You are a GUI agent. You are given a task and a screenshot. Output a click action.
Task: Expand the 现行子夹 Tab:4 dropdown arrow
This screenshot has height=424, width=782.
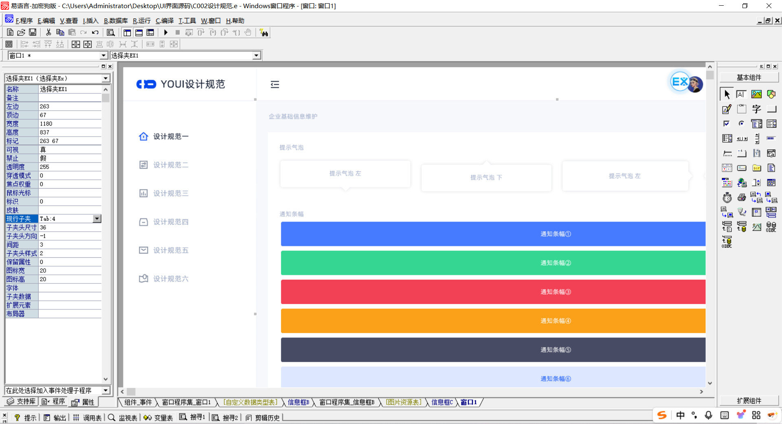point(97,219)
